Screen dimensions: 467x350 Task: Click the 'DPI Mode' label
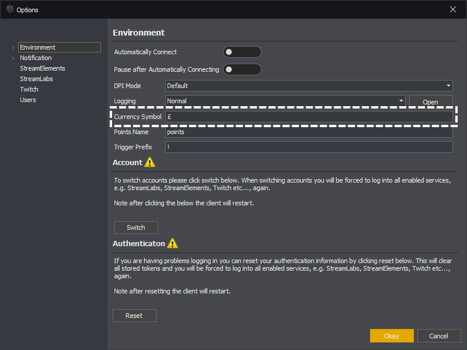[x=127, y=86]
